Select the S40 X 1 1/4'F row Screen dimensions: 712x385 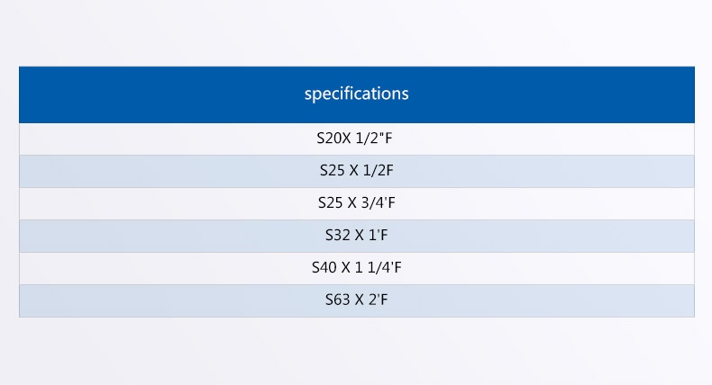pos(357,268)
